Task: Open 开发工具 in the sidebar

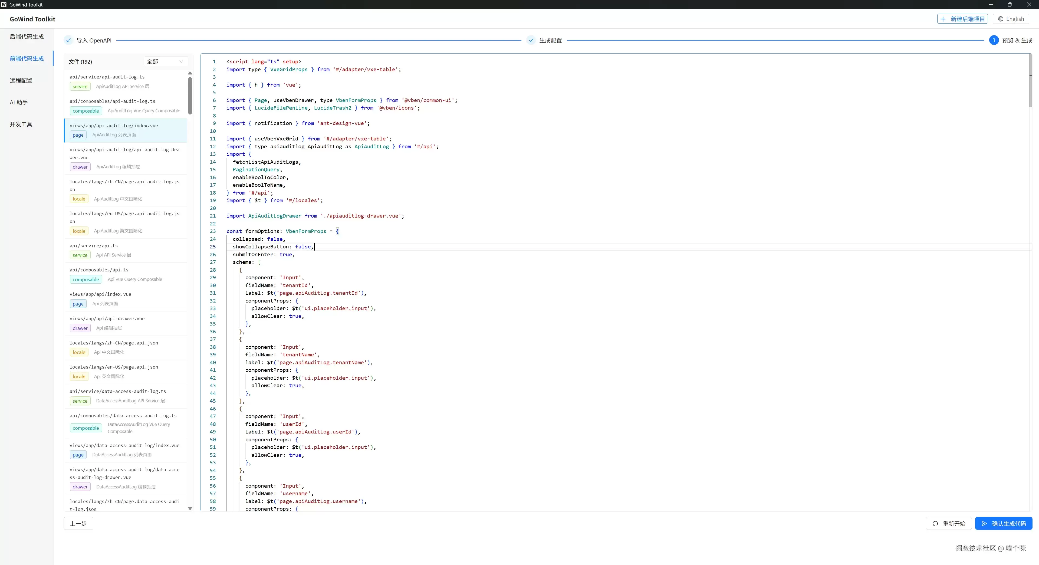Action: click(27, 124)
